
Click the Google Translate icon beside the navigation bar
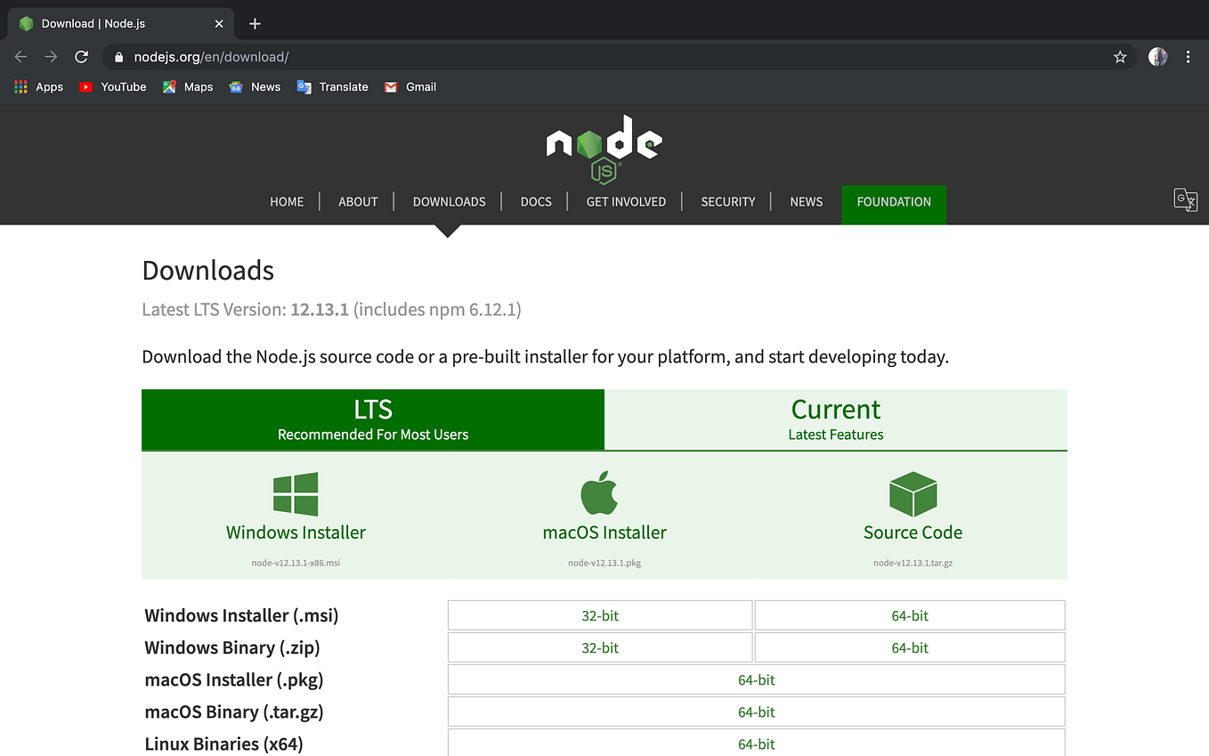click(1185, 200)
